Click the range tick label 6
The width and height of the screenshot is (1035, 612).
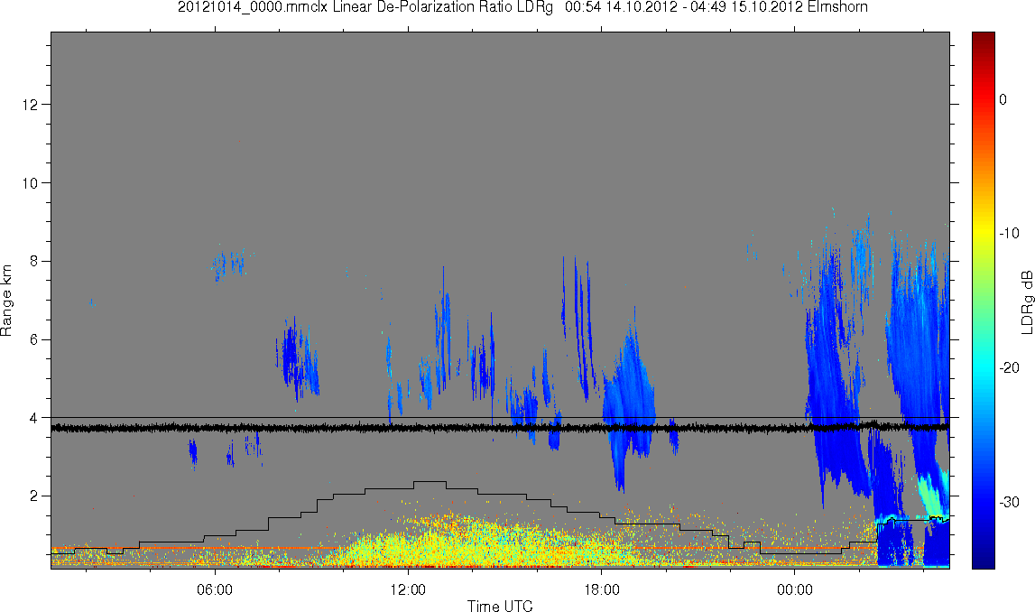pos(33,339)
